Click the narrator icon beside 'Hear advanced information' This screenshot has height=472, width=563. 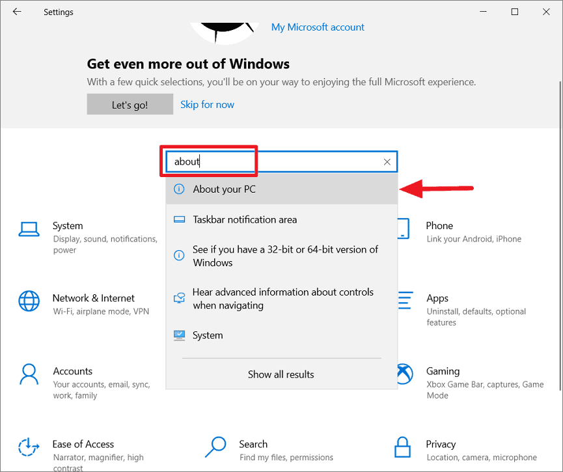(x=179, y=298)
